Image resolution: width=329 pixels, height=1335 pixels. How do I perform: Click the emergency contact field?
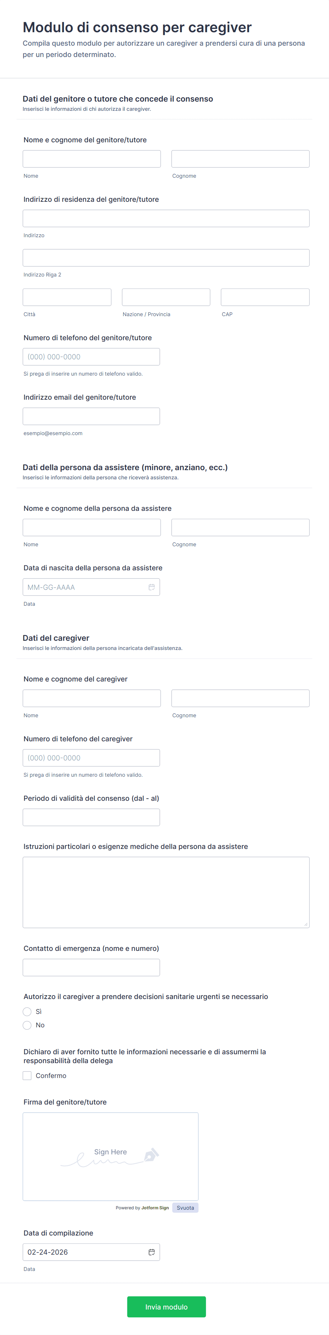91,968
